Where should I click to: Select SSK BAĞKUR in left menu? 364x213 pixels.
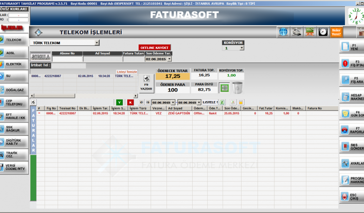tap(14, 129)
